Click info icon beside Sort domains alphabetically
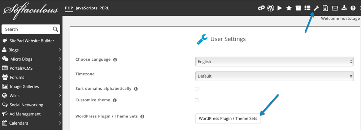 136,89
